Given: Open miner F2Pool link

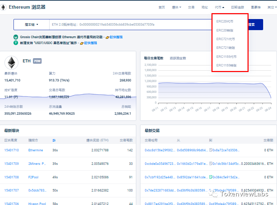Looking at the screenshot, I should [x=33, y=177].
